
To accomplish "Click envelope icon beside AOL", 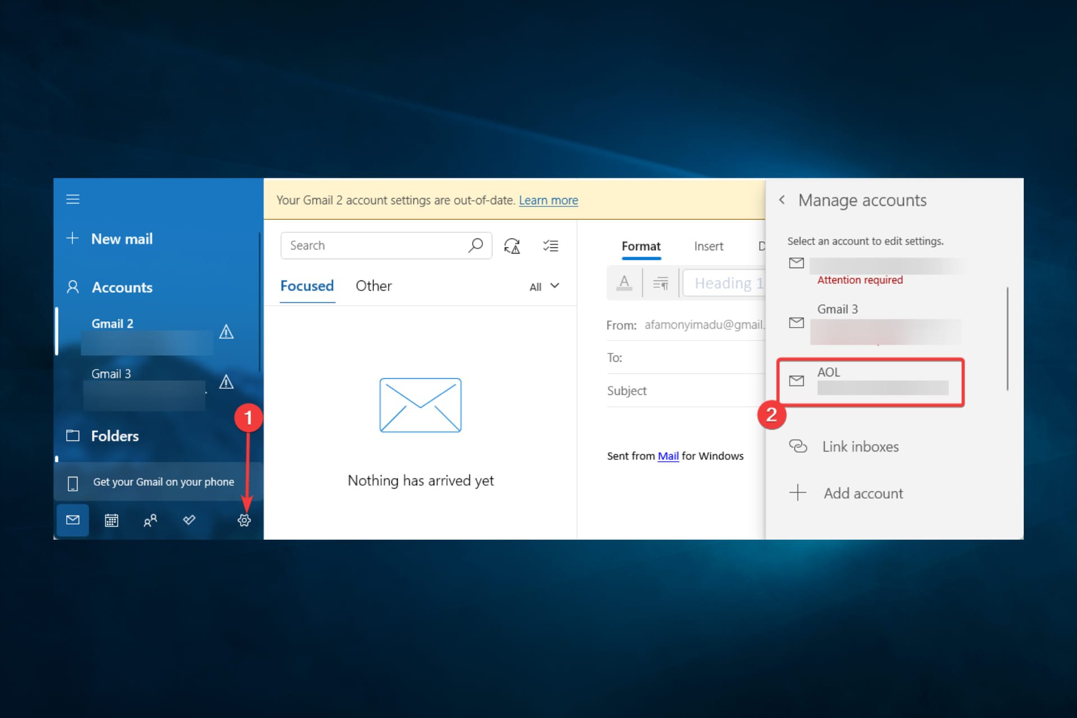I will pyautogui.click(x=797, y=381).
